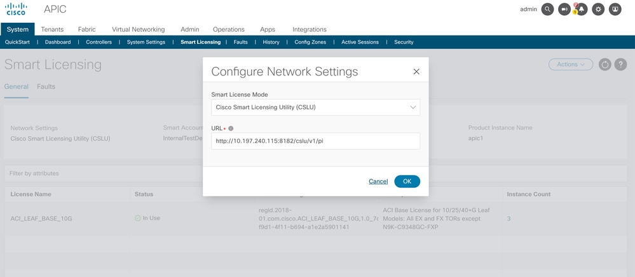This screenshot has width=635, height=277.
Task: Switch to Faults tab under Smart Licensing
Action: [46, 86]
